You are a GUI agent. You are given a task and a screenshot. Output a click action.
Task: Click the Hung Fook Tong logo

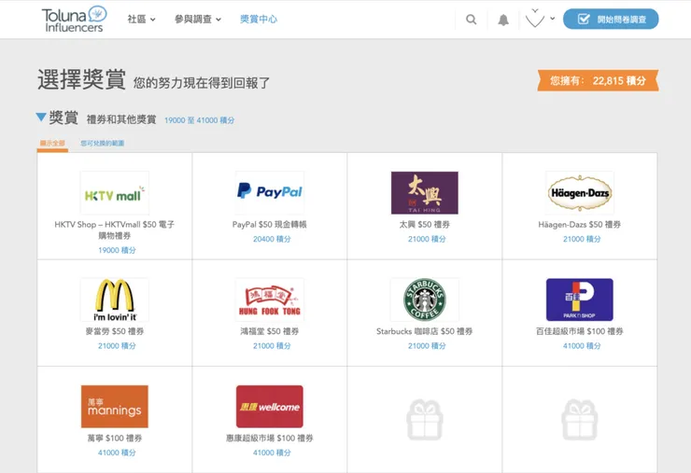270,299
